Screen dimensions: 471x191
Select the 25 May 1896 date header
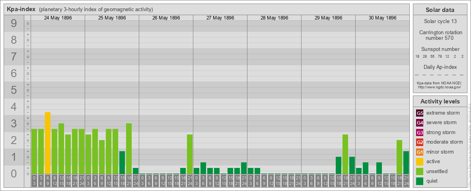(112, 18)
